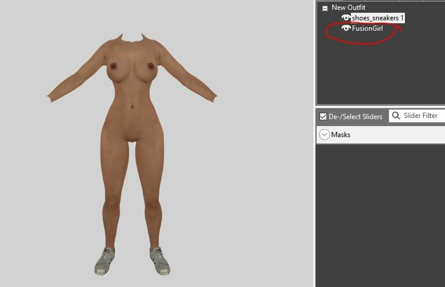Select the New Outfit root item

(x=349, y=8)
